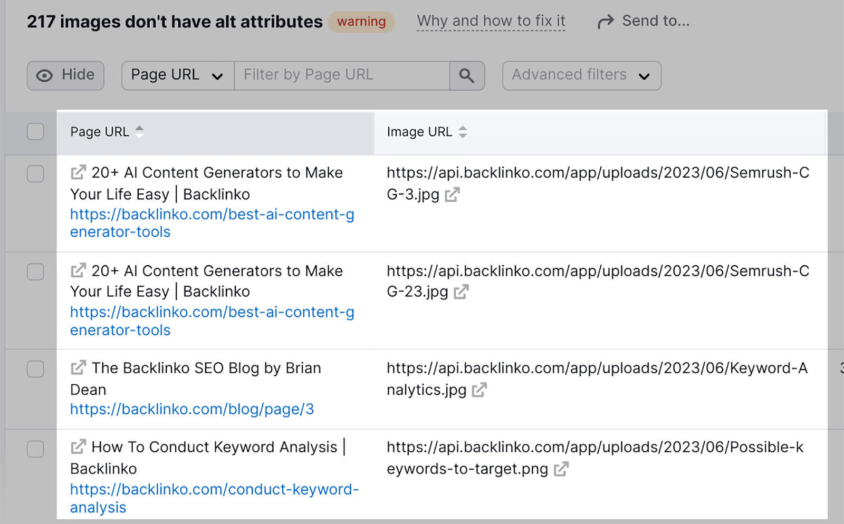Sort rows by Page URL column
Screen dimensions: 844x524
[139, 132]
